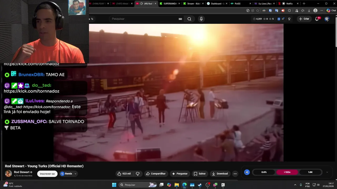Open more actions ellipsis under video
This screenshot has height=189, width=337.
(x=235, y=174)
